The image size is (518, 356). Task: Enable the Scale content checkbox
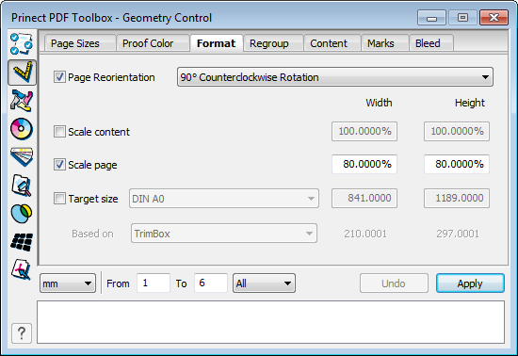(x=59, y=132)
